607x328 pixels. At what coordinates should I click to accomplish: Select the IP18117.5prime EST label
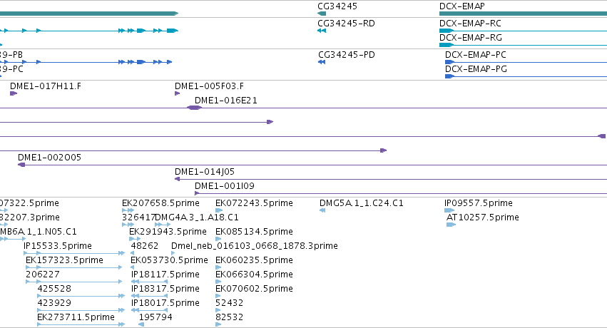(x=165, y=275)
